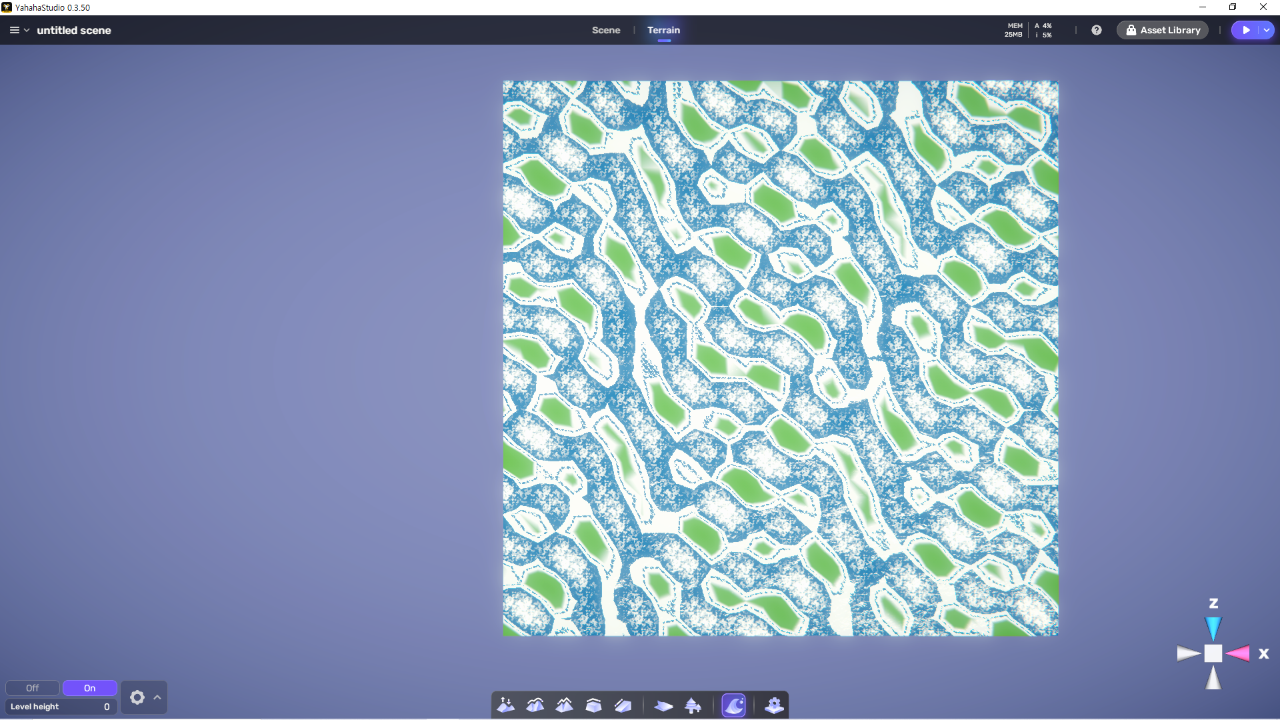Turn water On
Viewport: 1280px width, 720px height.
pyautogui.click(x=89, y=688)
